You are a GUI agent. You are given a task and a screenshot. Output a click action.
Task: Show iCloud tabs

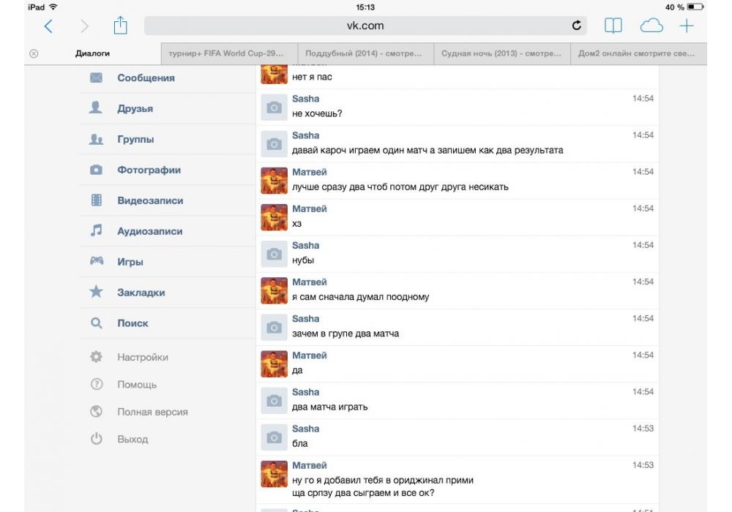click(x=651, y=26)
